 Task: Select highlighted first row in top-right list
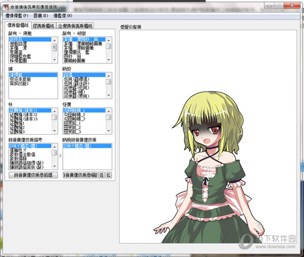pyautogui.click(x=84, y=40)
